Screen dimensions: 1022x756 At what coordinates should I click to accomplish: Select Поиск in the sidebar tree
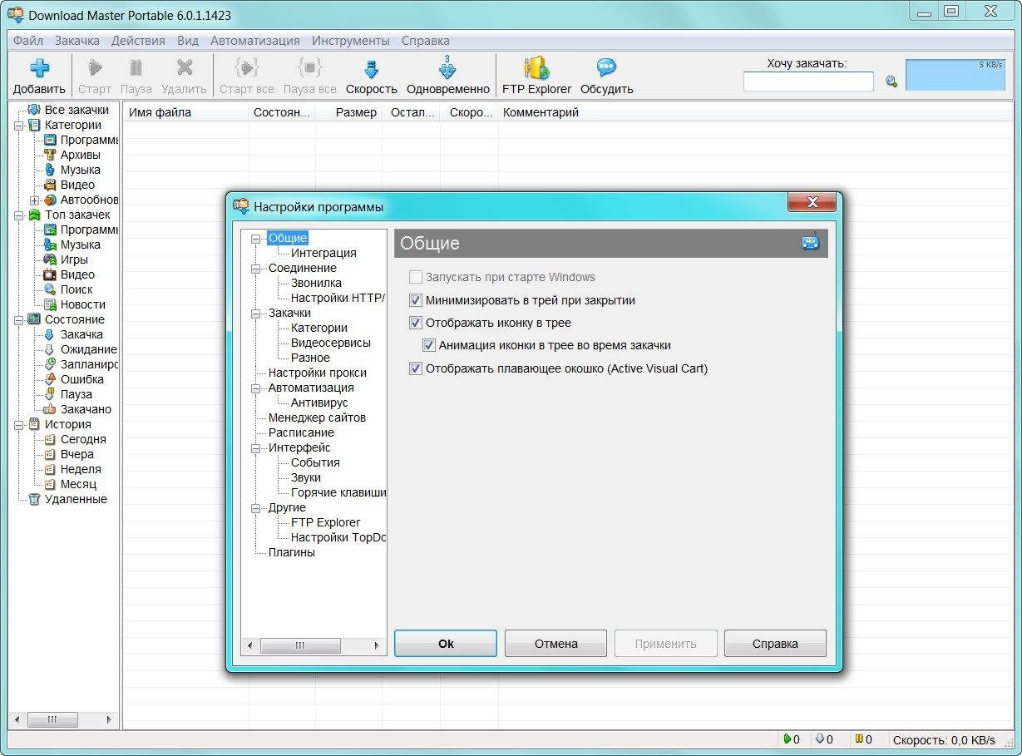click(77, 289)
